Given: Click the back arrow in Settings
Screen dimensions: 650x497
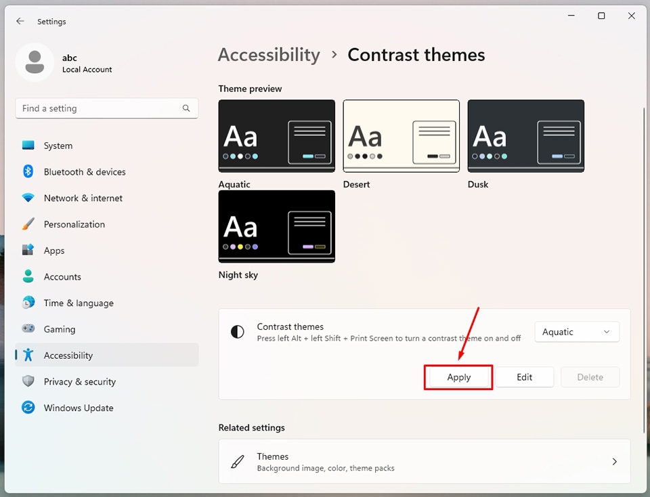Looking at the screenshot, I should [x=20, y=21].
